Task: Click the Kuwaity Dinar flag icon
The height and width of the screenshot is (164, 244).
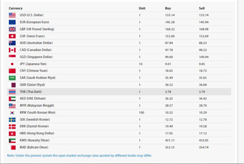Action: [12, 141]
